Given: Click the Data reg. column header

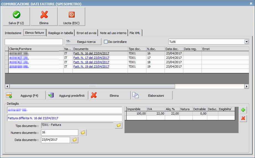Looking at the screenshot, I should [192, 49].
